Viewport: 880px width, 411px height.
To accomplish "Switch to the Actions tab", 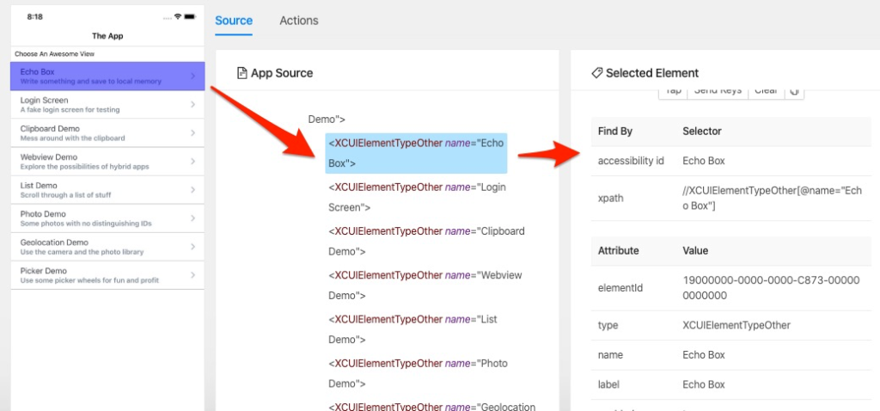I will [299, 21].
